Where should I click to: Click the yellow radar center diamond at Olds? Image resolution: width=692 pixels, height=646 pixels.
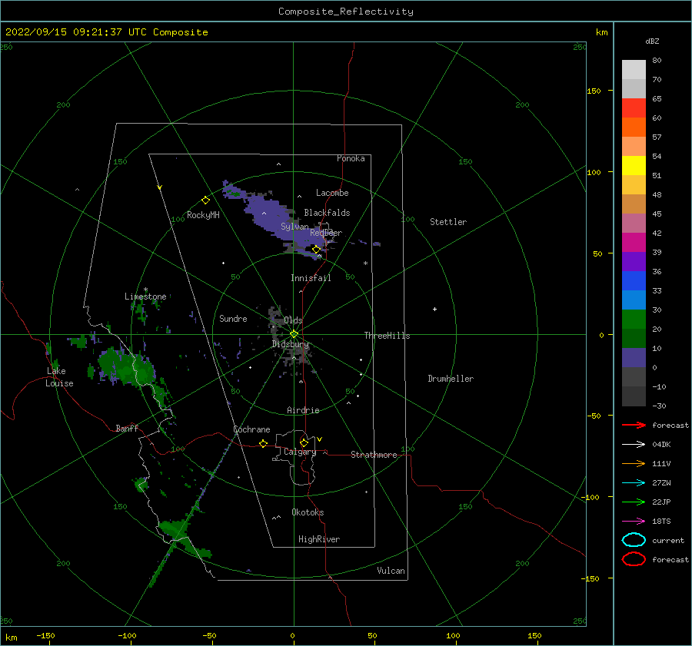click(294, 334)
